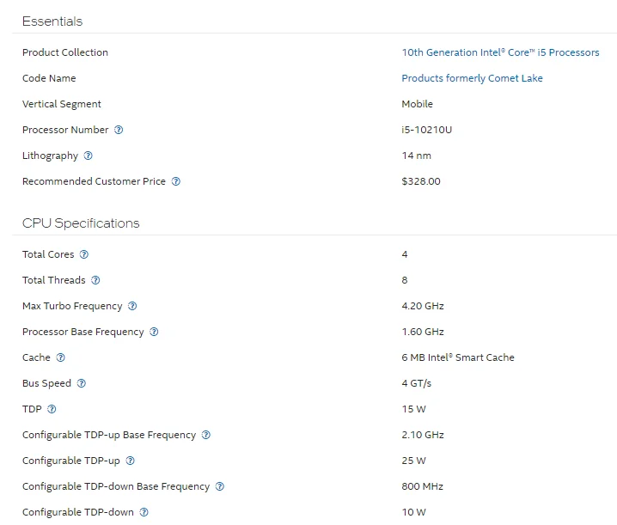Image resolution: width=617 pixels, height=525 pixels.
Task: Click help icon next to Processor Base Frequency
Action: point(154,332)
